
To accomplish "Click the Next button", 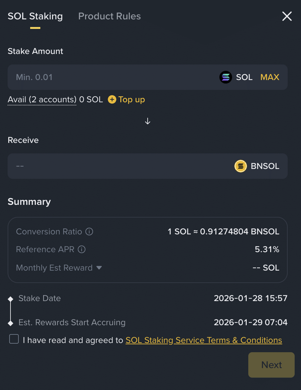I will click(x=271, y=365).
